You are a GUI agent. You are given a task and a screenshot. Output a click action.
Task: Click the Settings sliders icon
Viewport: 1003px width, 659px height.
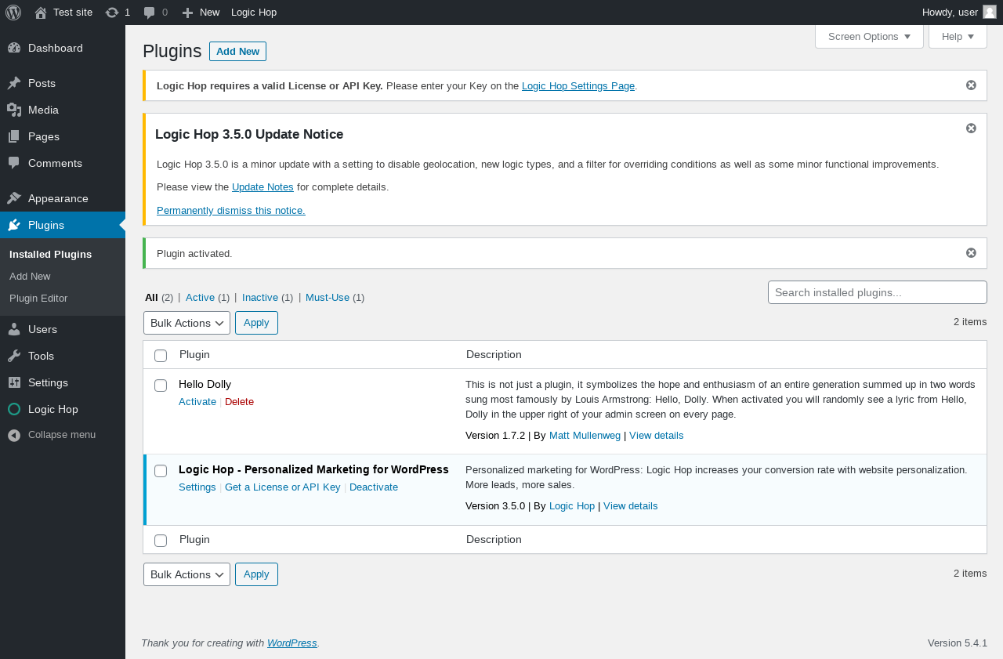click(x=14, y=382)
